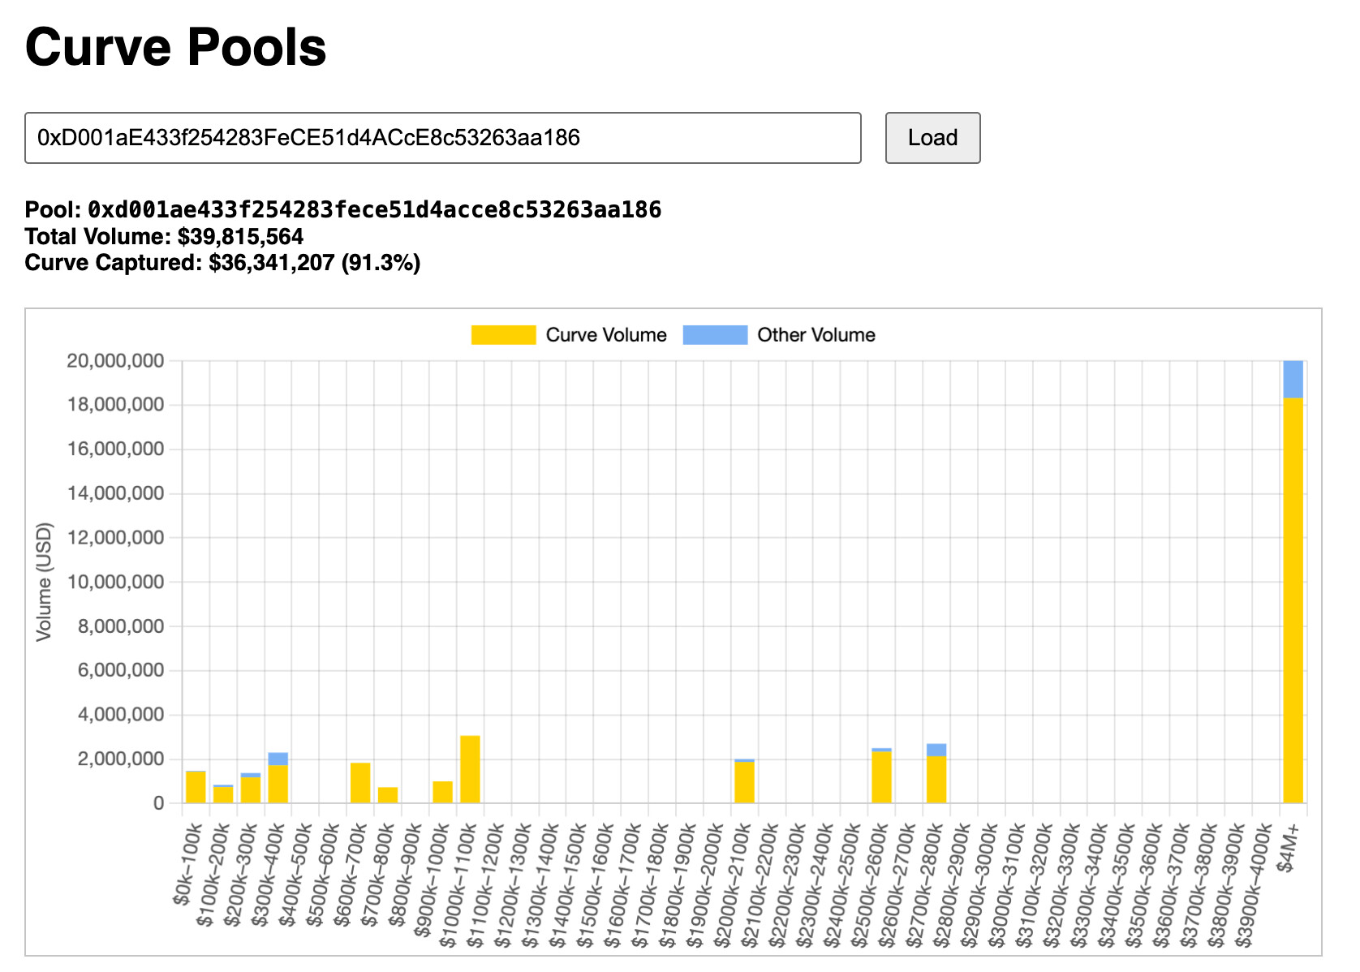The height and width of the screenshot is (972, 1360).
Task: Click the $900k–$1000k volume bar
Action: pyautogui.click(x=442, y=792)
